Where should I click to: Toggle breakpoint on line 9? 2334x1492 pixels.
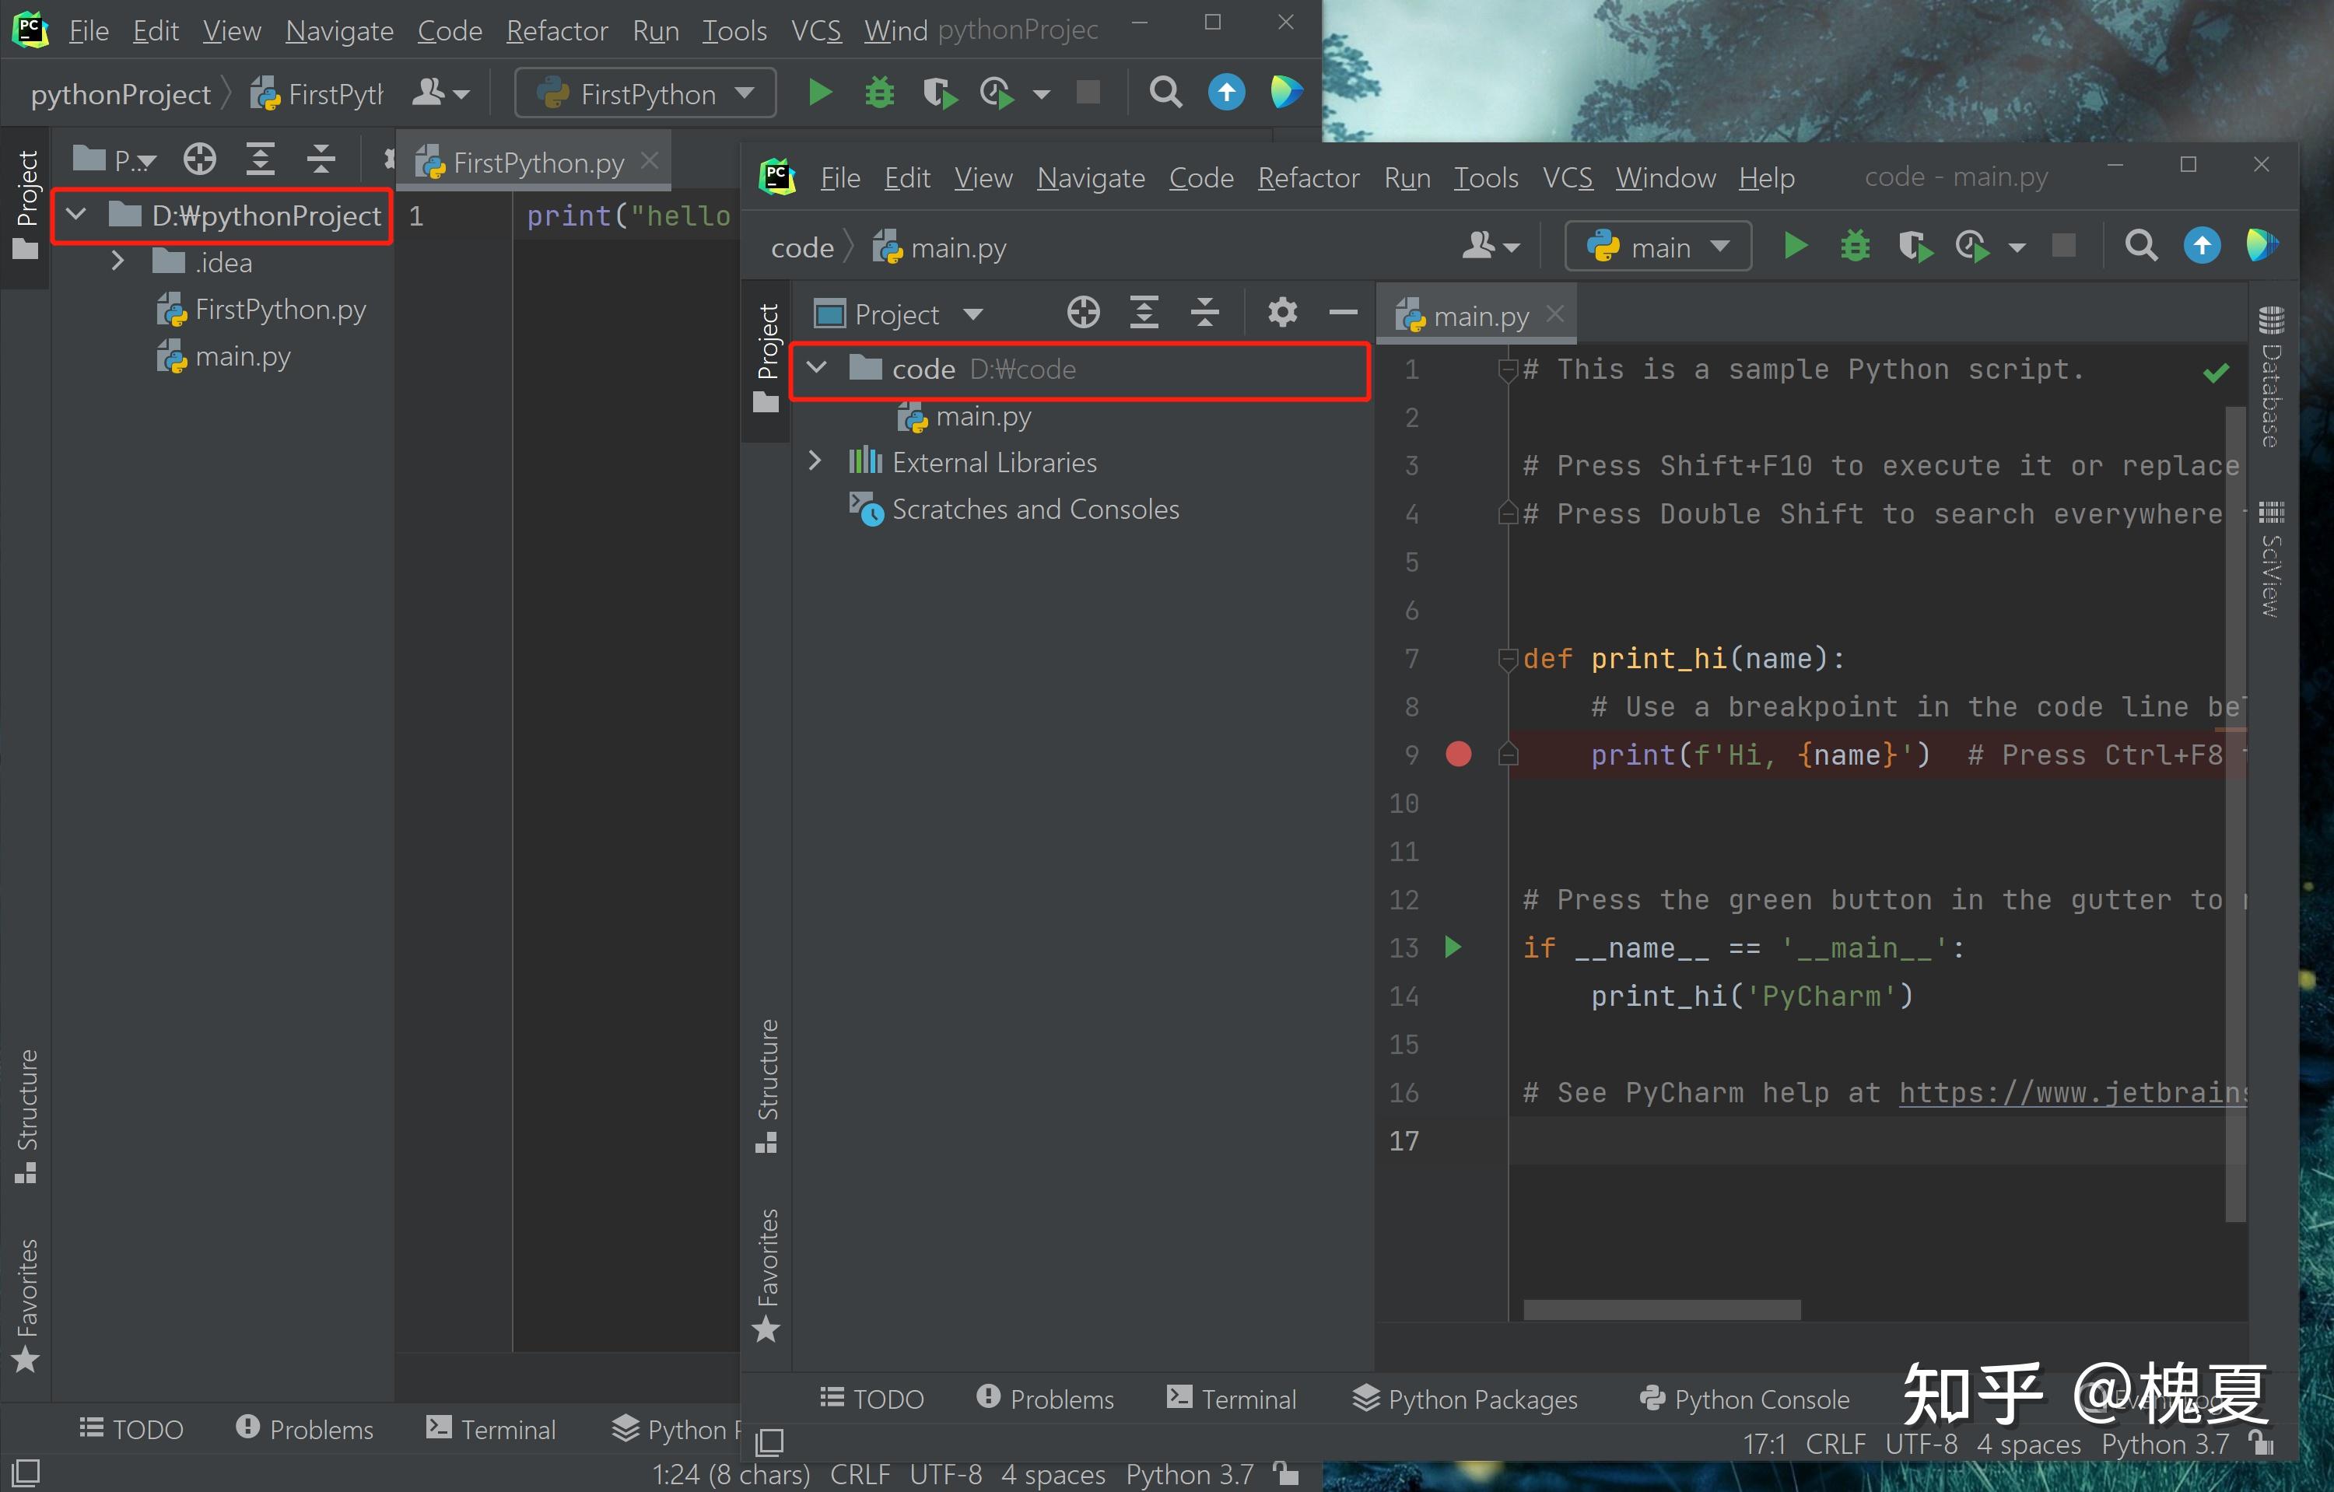(1458, 754)
